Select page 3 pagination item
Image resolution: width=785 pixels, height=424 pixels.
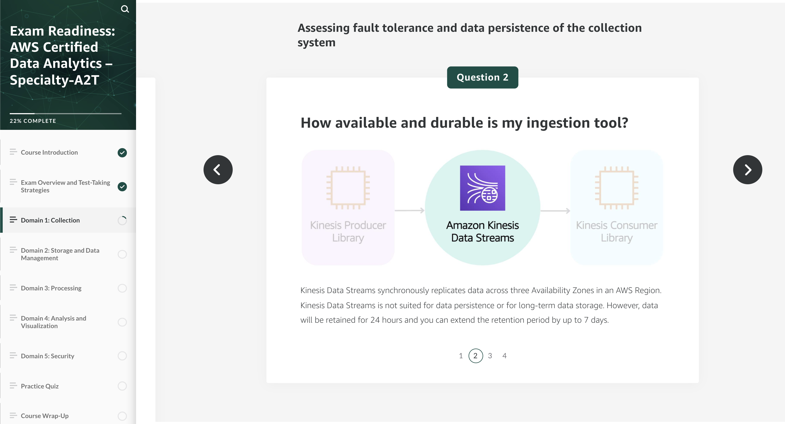[489, 356]
